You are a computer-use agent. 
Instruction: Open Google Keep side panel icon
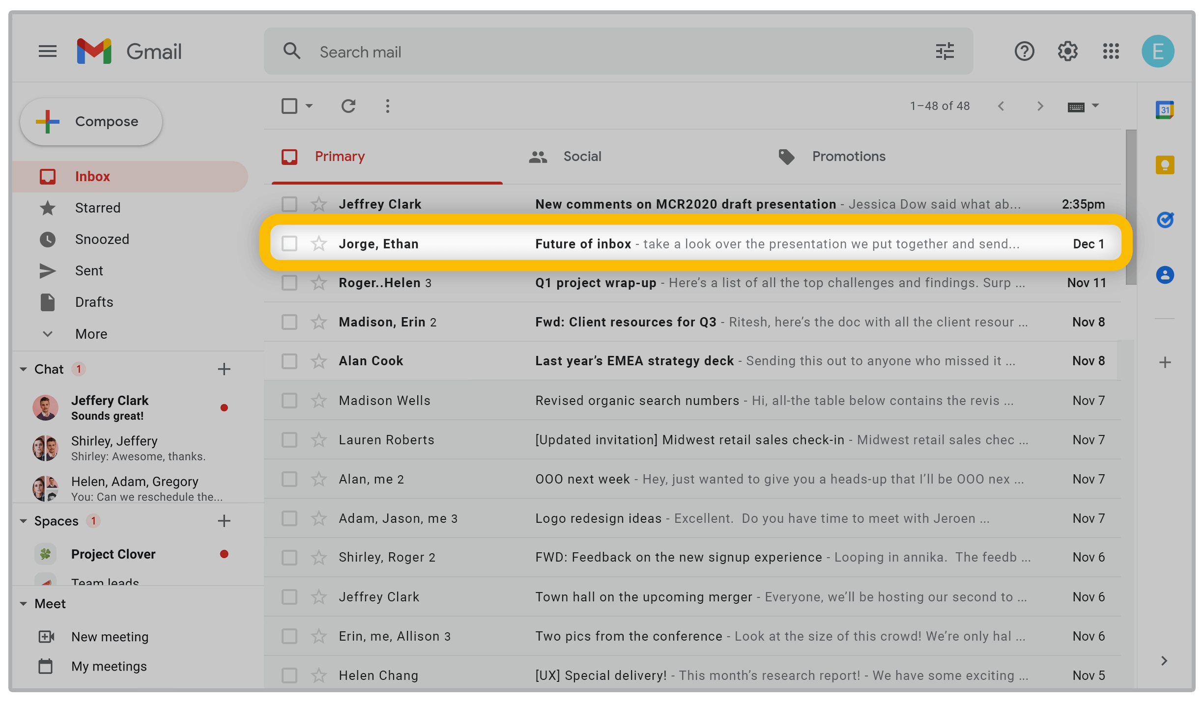pos(1164,165)
